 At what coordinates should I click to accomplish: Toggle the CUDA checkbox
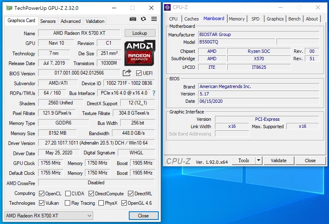(x=68, y=193)
